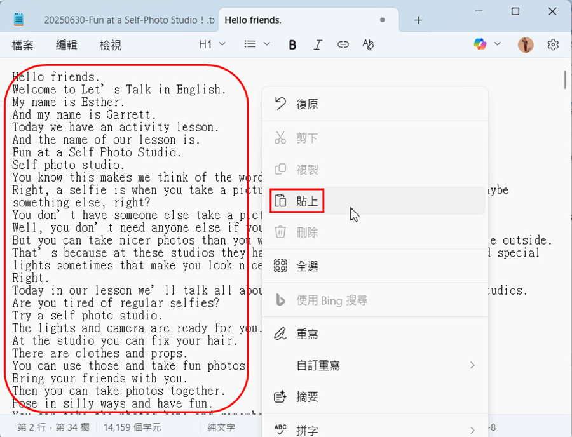Add a new tab with the plus icon

click(x=418, y=20)
